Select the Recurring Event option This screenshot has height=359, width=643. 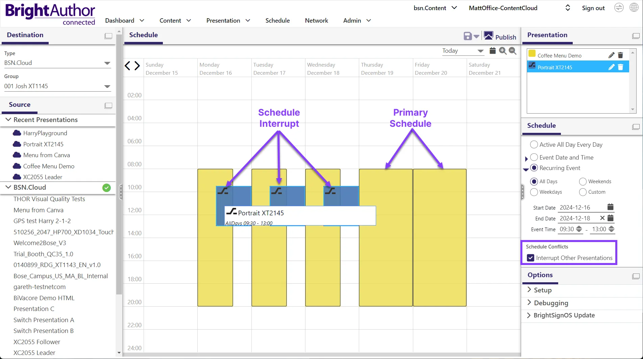(534, 168)
